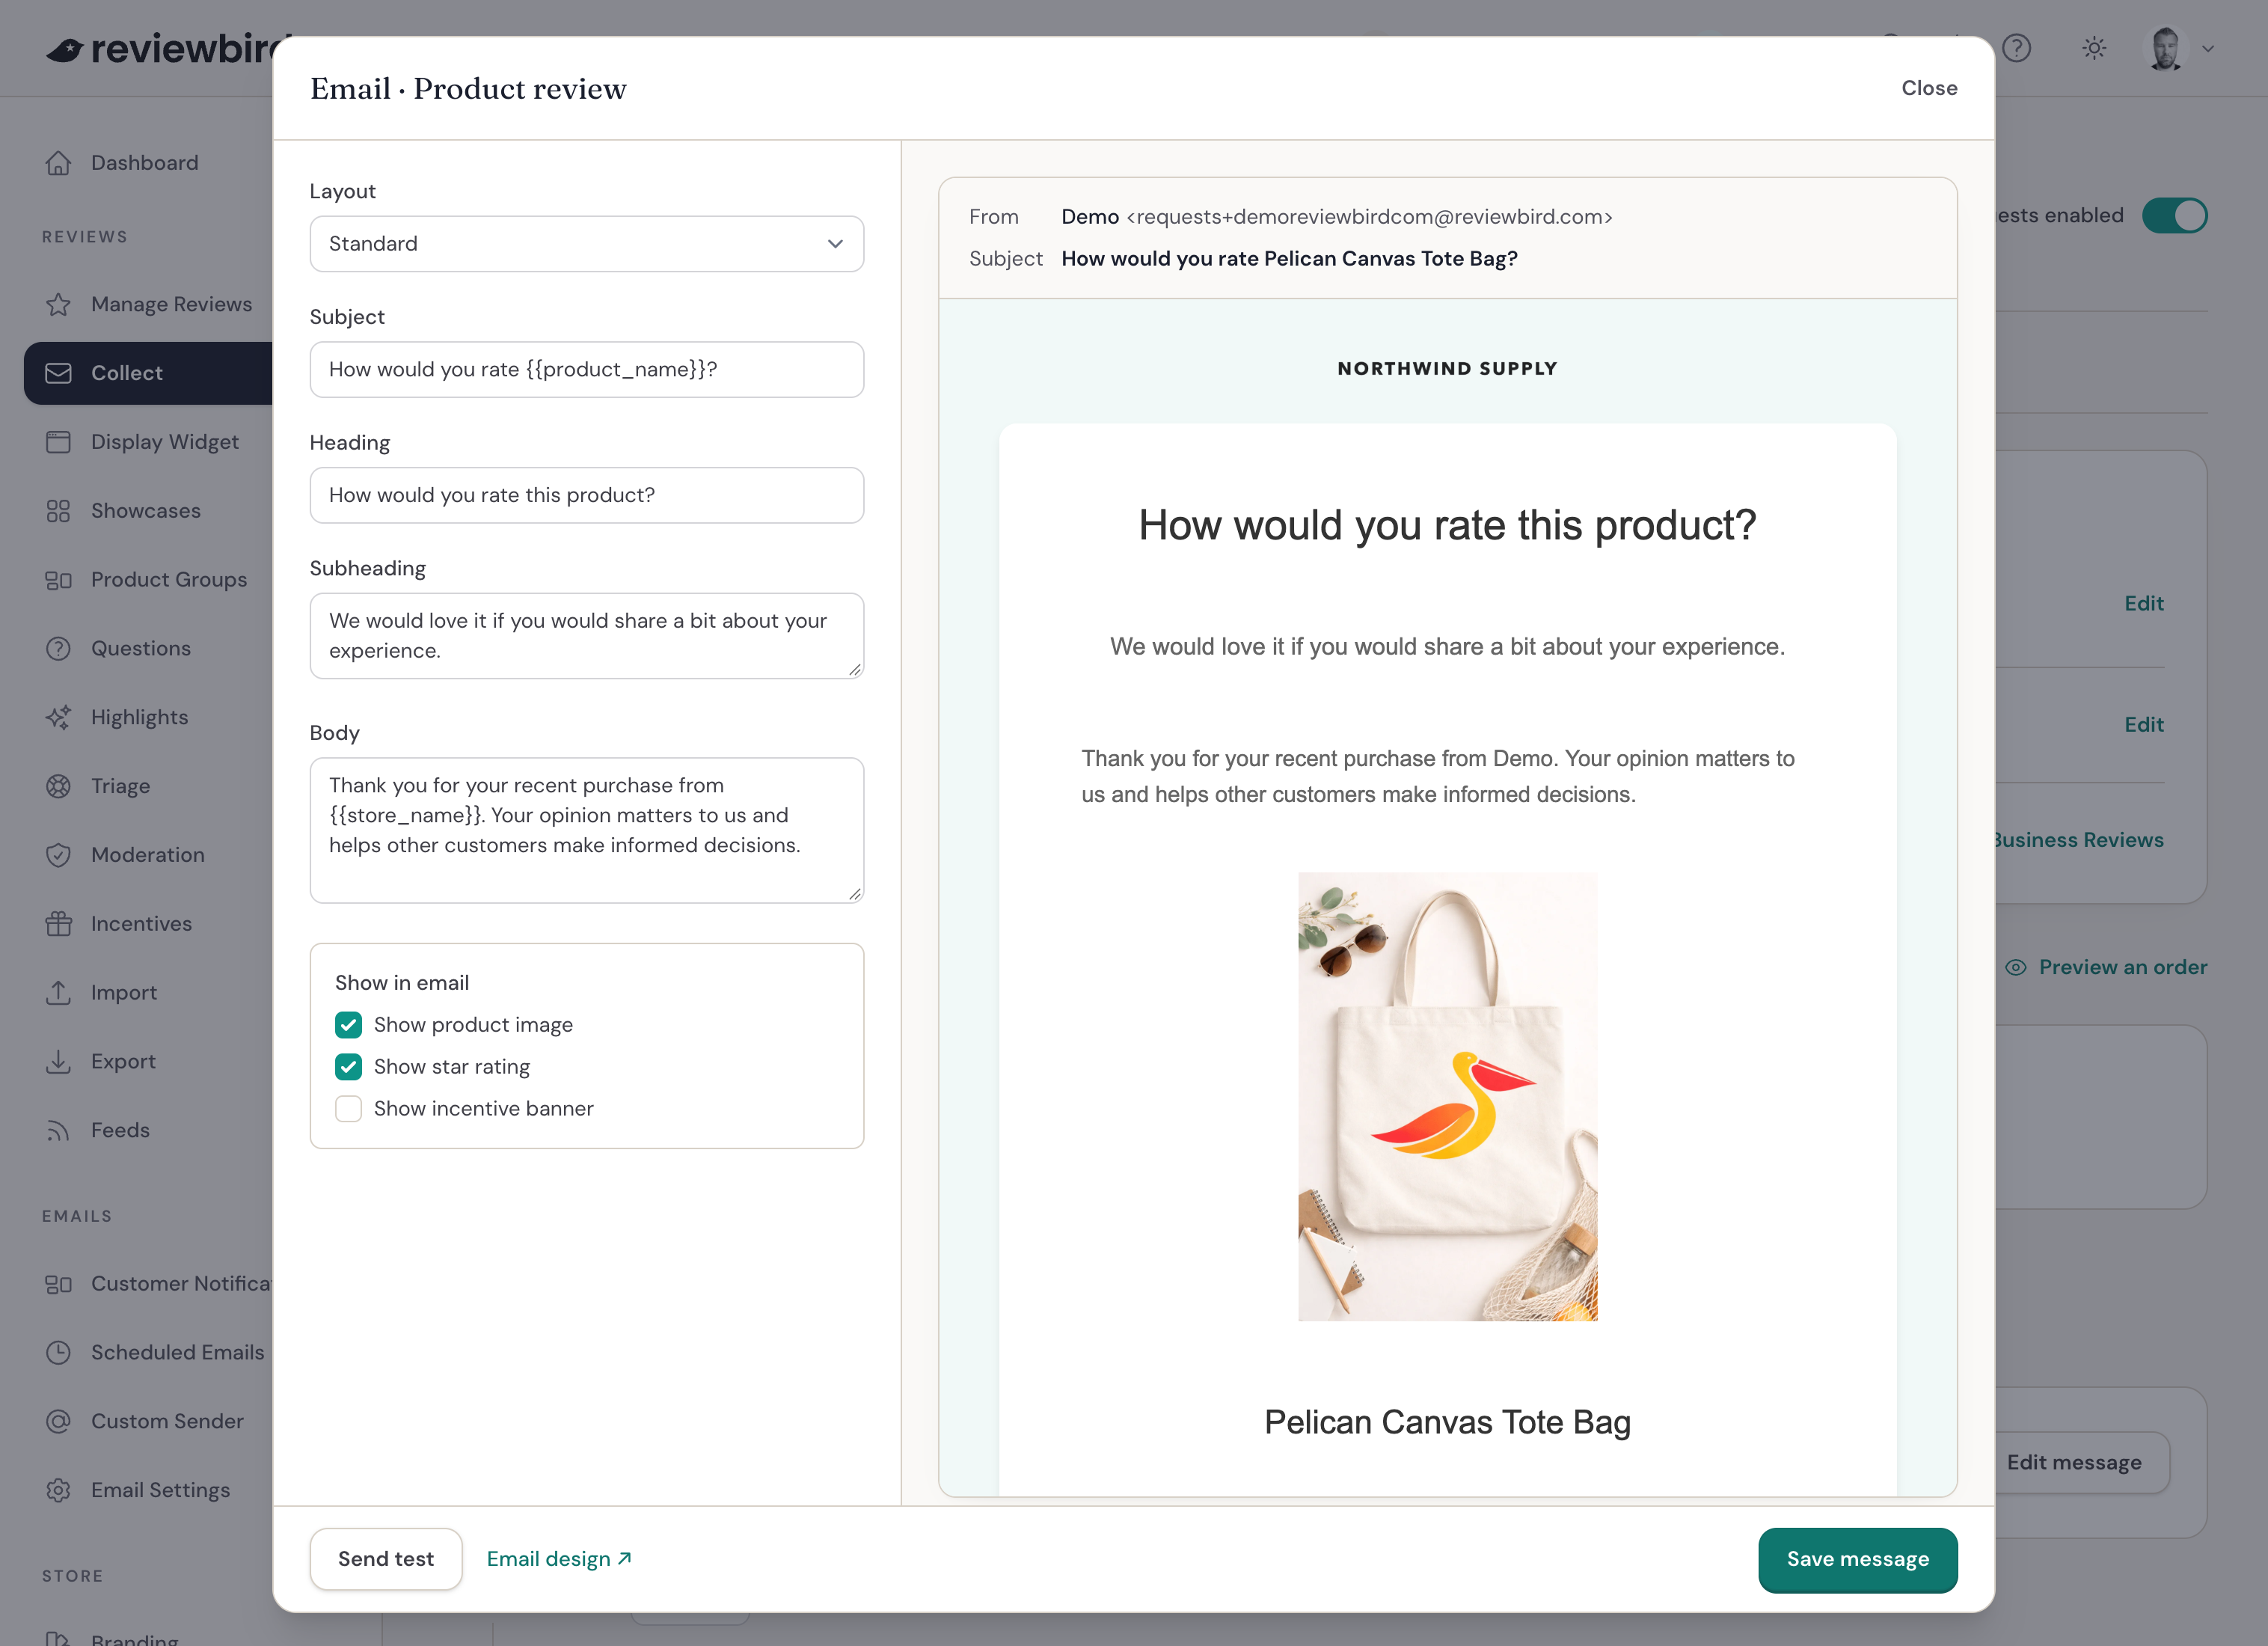Image resolution: width=2268 pixels, height=1646 pixels.
Task: Click the Send test button
Action: click(x=386, y=1559)
